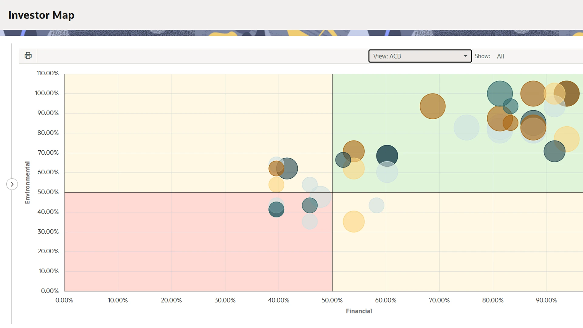Image resolution: width=583 pixels, height=328 pixels.
Task: Click pale gray bubble in lower-right quadrant
Action: (x=376, y=205)
